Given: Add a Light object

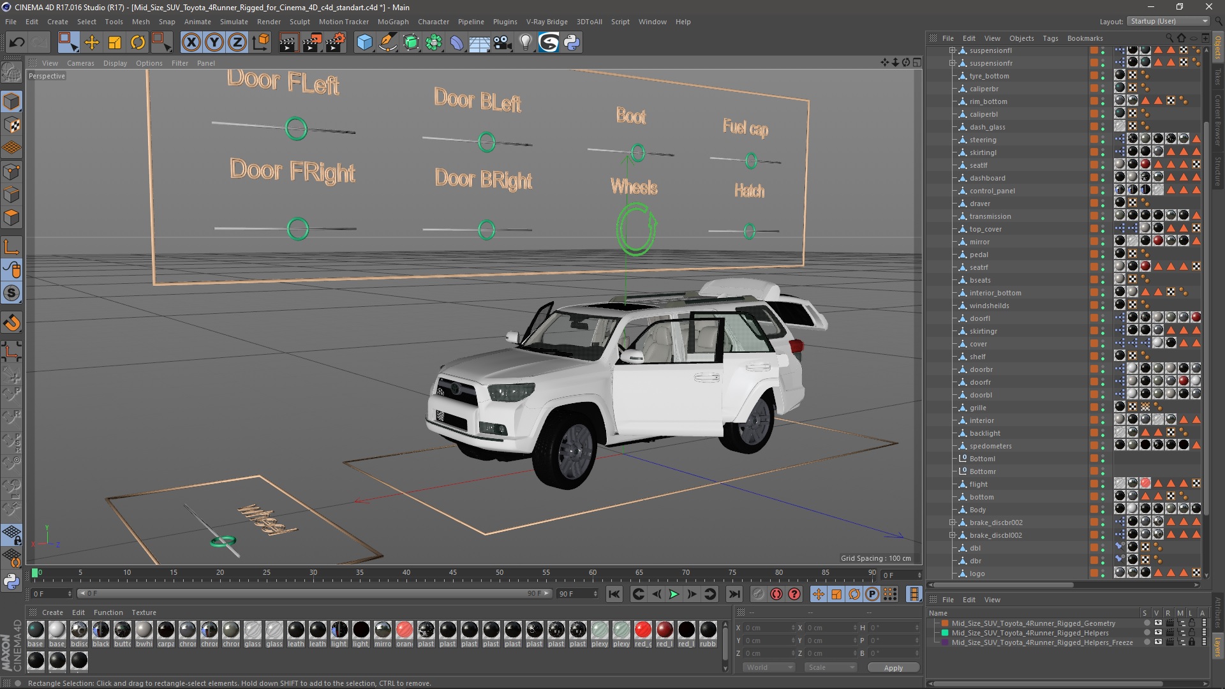Looking at the screenshot, I should pos(526,43).
